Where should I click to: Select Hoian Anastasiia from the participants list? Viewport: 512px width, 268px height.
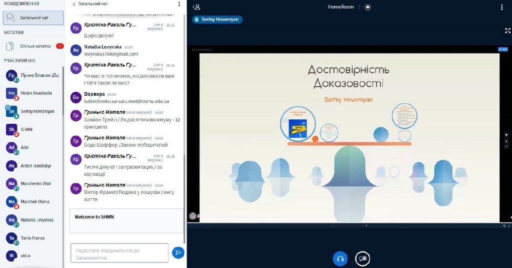(36, 93)
